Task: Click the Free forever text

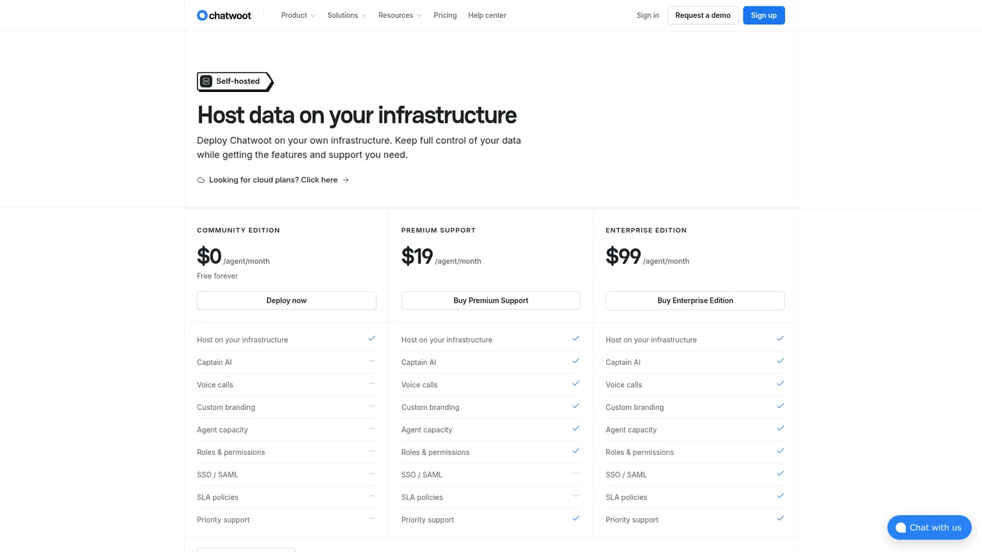Action: tap(217, 276)
